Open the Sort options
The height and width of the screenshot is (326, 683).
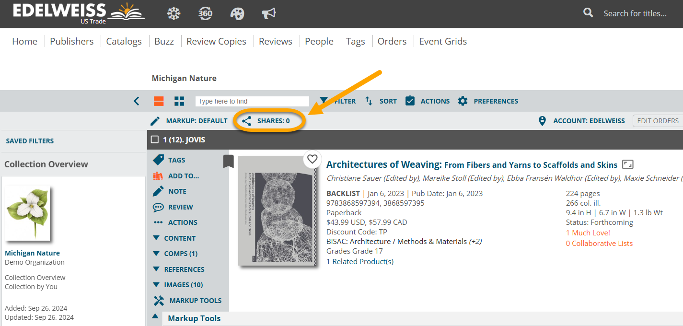(x=381, y=101)
